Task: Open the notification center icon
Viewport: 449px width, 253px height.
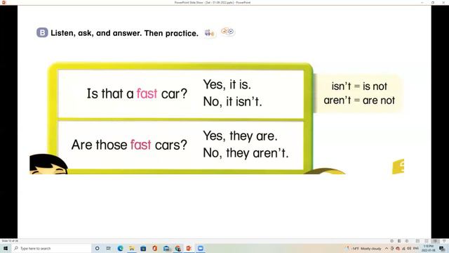Action: click(442, 248)
